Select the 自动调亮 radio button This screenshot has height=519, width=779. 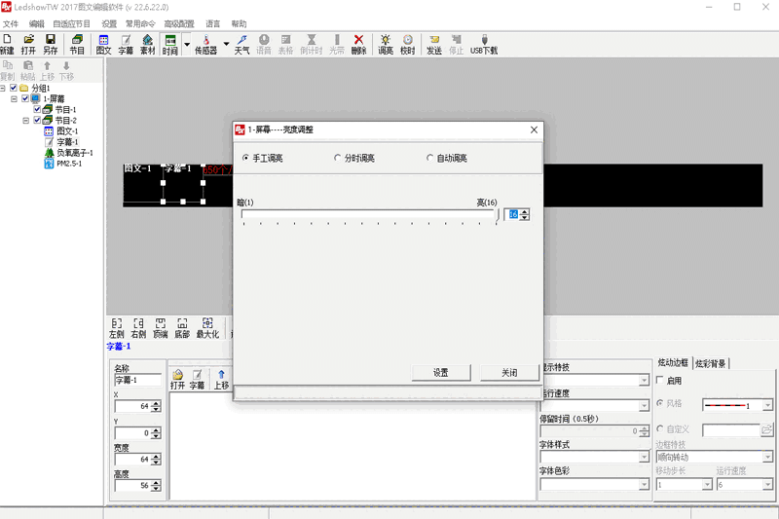[430, 158]
